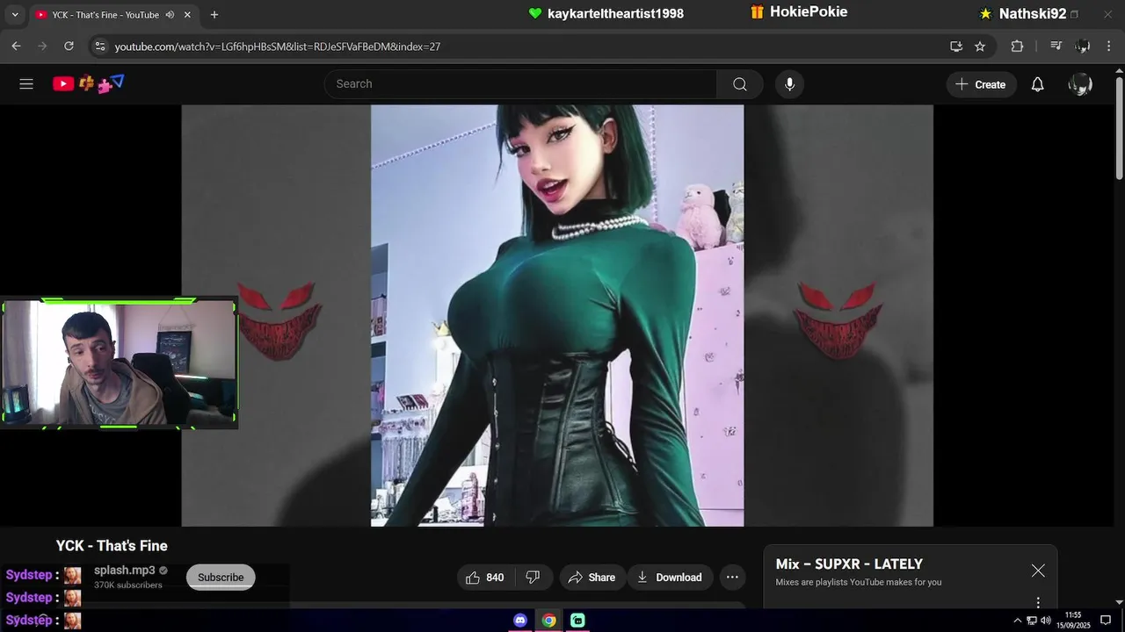Screen dimensions: 1125x632
Task: Install app icon in address bar
Action: click(956, 46)
